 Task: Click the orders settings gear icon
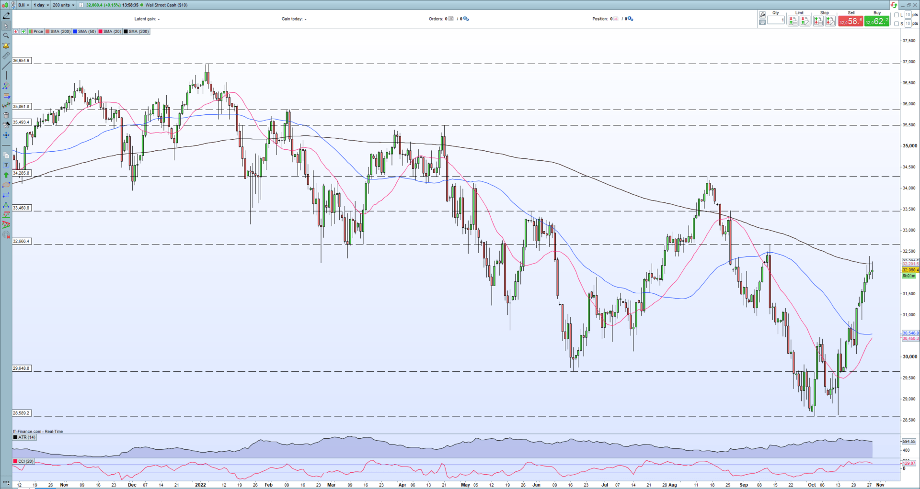[x=466, y=19]
